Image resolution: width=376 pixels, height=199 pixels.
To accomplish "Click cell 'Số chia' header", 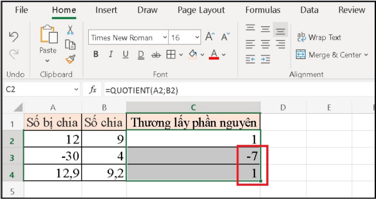I will [104, 123].
